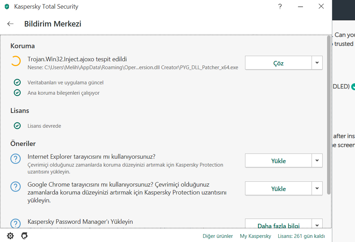Click Yükle for the Google Chrome extension
The height and width of the screenshot is (242, 355).
(278, 189)
